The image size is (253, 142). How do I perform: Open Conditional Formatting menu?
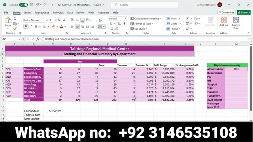pyautogui.click(x=146, y=19)
